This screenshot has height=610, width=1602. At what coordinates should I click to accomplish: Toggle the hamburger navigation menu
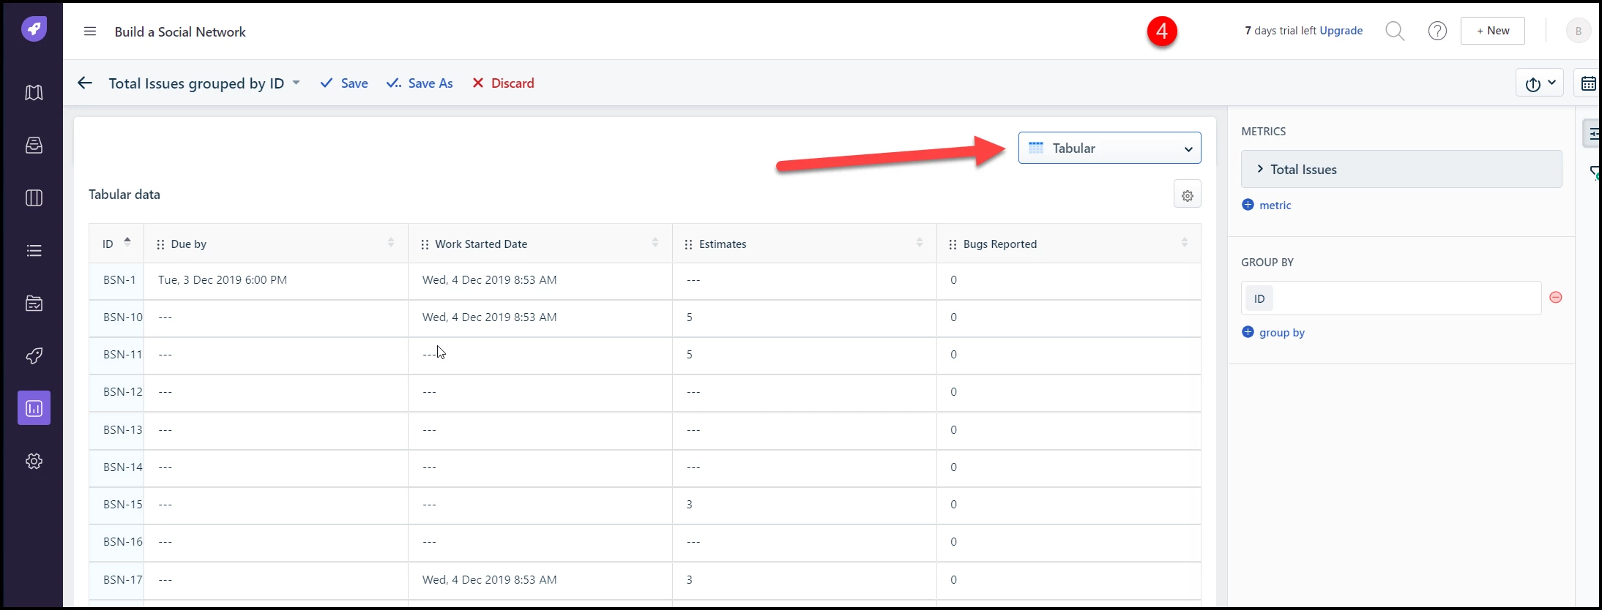90,31
